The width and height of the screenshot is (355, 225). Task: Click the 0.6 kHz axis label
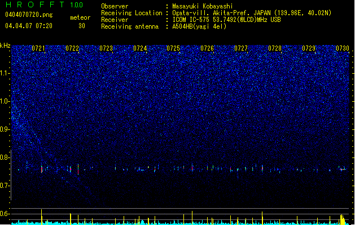pos(5,214)
